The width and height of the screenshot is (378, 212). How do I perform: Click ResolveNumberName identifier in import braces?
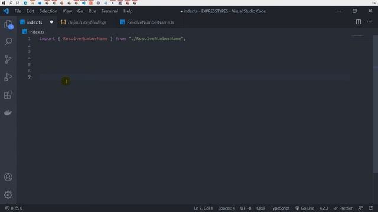click(x=85, y=39)
